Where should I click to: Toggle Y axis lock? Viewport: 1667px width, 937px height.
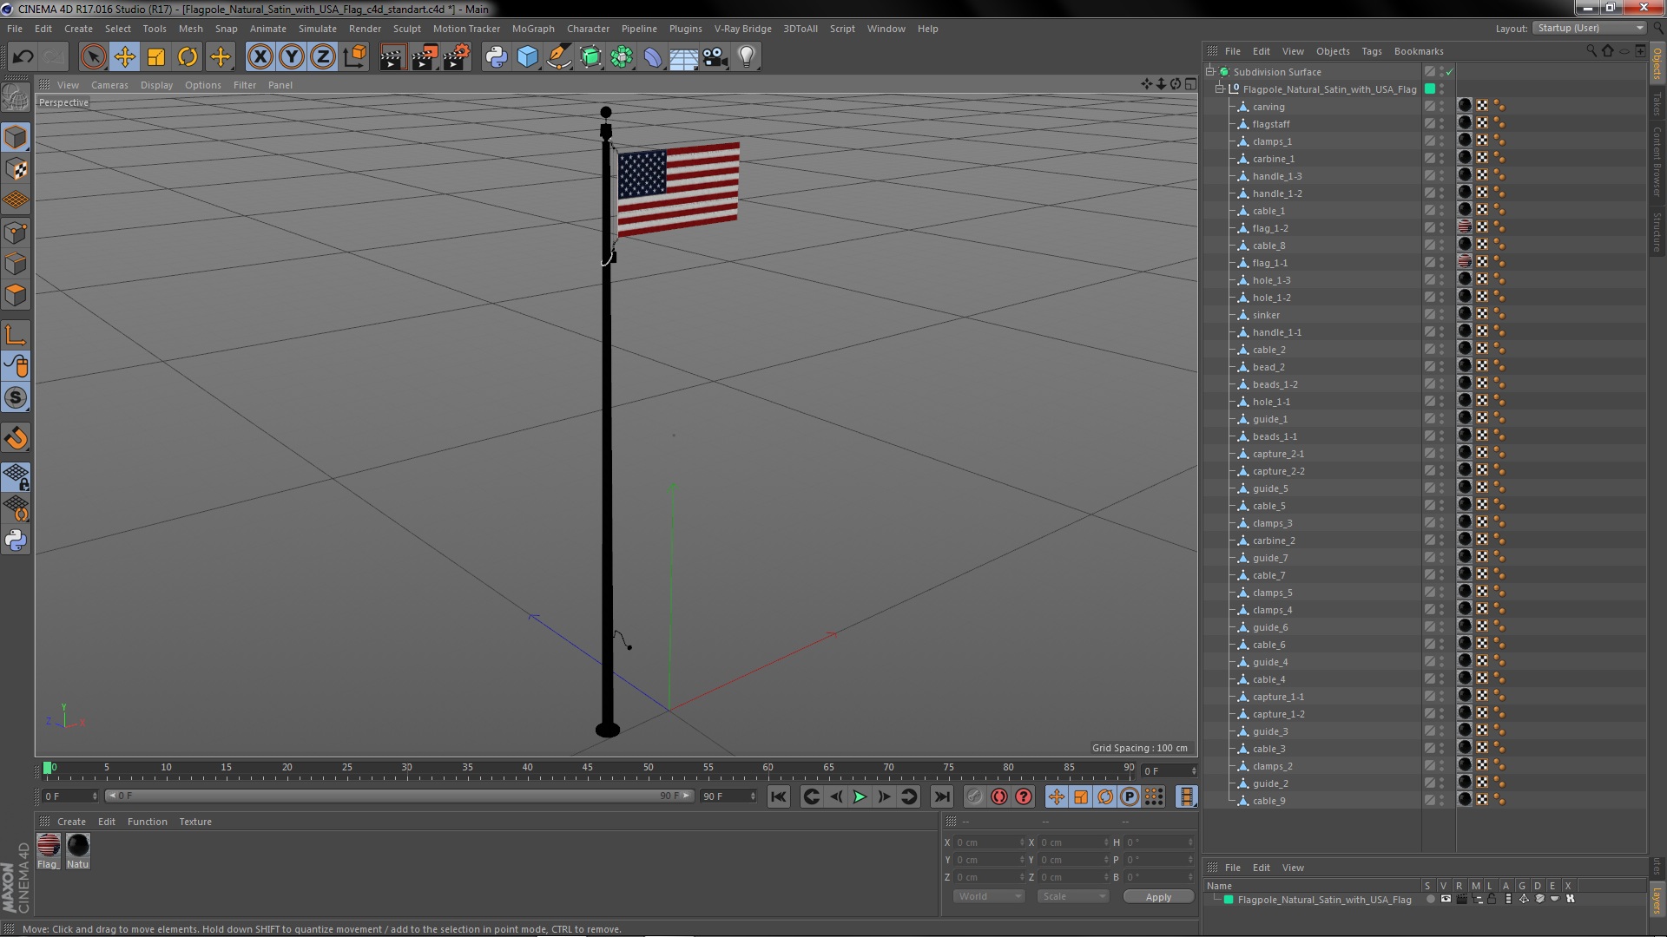pos(292,57)
